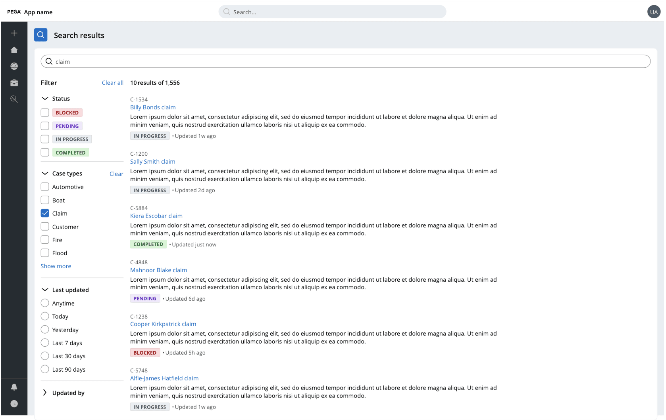Select the Today radio button

45,316
